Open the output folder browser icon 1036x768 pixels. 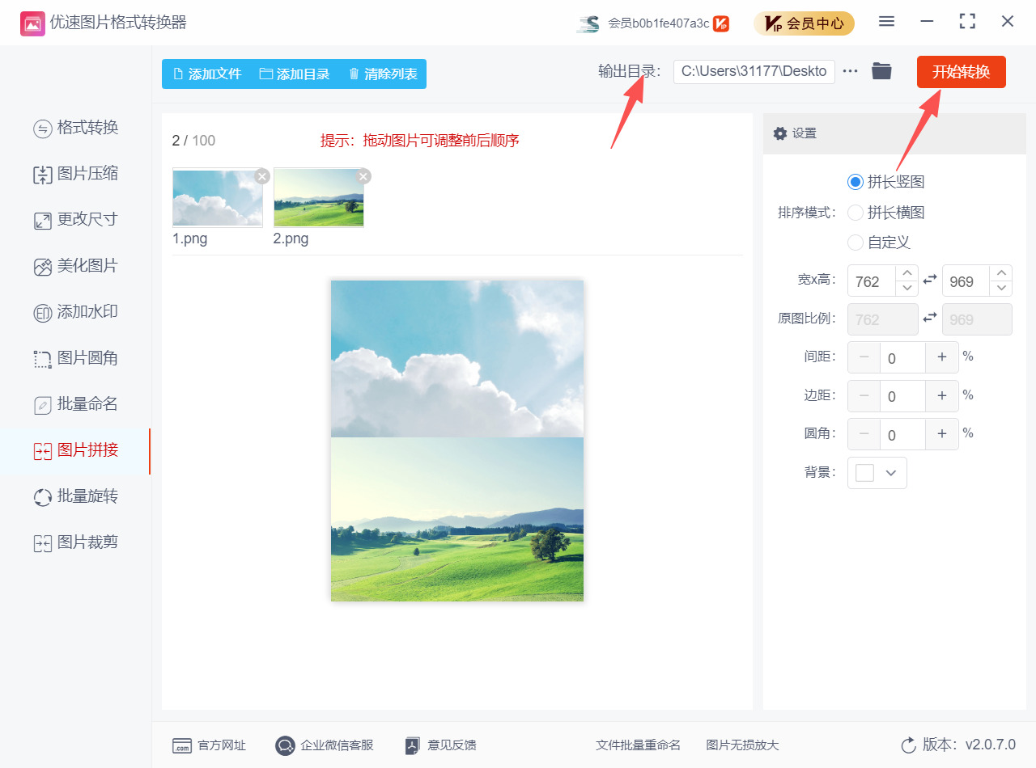pos(881,71)
